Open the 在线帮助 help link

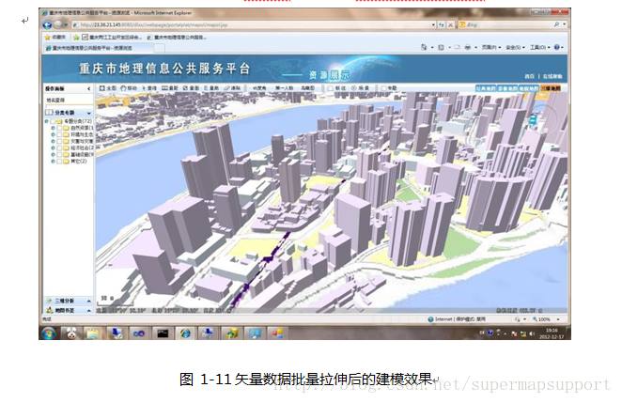tap(552, 74)
